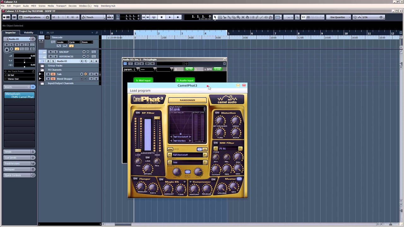
Task: Open the Cycle dropdown in Timecode track
Action: (x=74, y=42)
